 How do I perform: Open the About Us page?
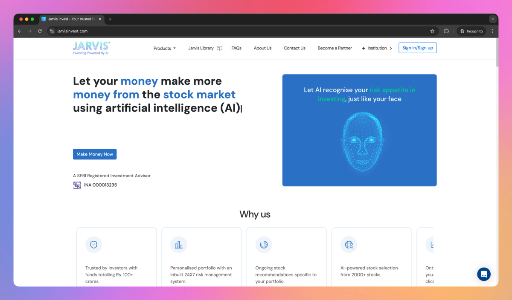[x=262, y=48]
